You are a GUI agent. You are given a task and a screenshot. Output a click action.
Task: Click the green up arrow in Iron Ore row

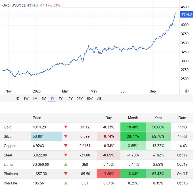tap(66, 183)
